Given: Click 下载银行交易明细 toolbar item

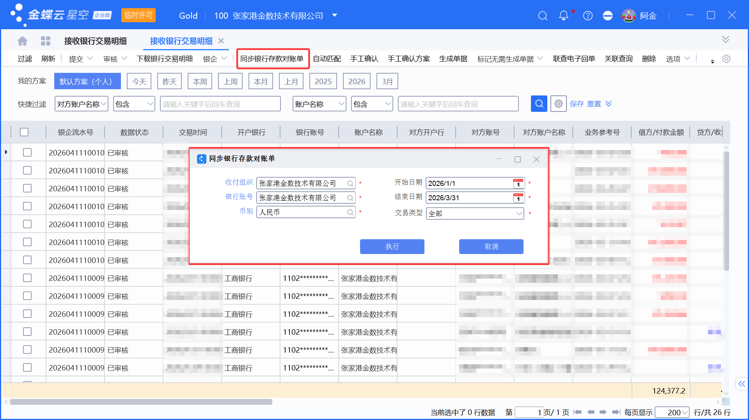Looking at the screenshot, I should click(165, 59).
